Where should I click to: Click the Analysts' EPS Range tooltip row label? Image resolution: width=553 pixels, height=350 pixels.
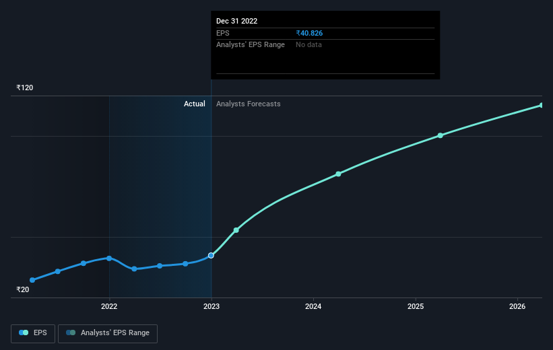pyautogui.click(x=251, y=45)
